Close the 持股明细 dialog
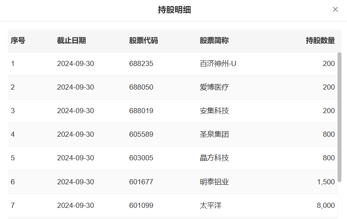The image size is (347, 219). tap(335, 9)
